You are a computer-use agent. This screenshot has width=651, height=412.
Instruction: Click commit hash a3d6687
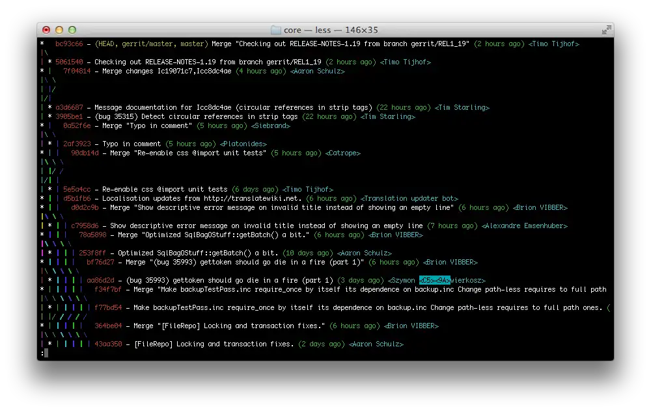click(x=69, y=108)
